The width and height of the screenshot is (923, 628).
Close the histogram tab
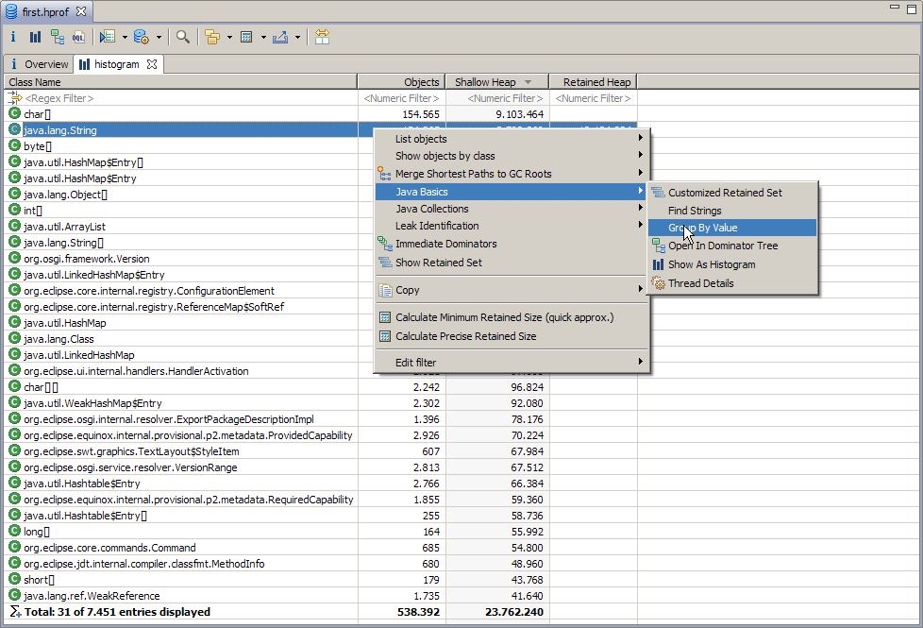(151, 64)
